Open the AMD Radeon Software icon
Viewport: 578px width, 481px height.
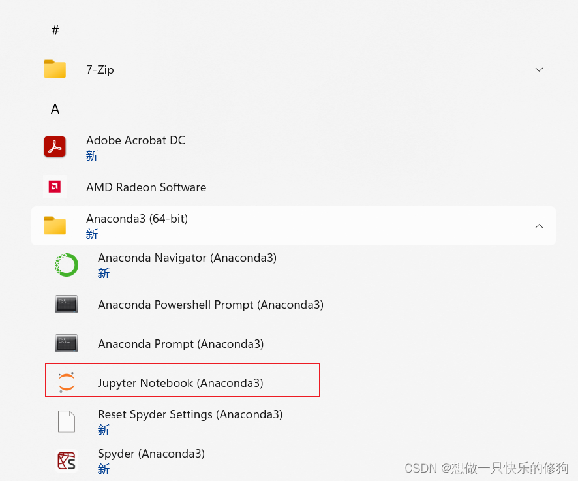point(55,187)
